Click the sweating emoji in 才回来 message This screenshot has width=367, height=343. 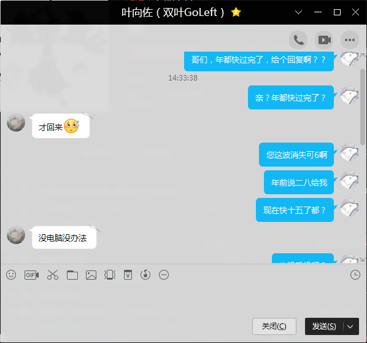(72, 126)
